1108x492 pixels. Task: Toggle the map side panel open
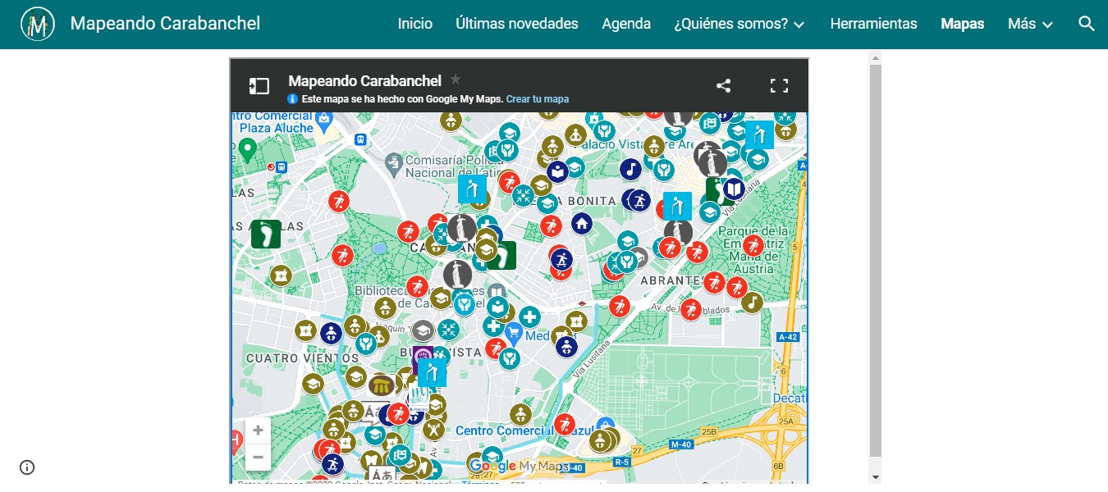tap(259, 85)
